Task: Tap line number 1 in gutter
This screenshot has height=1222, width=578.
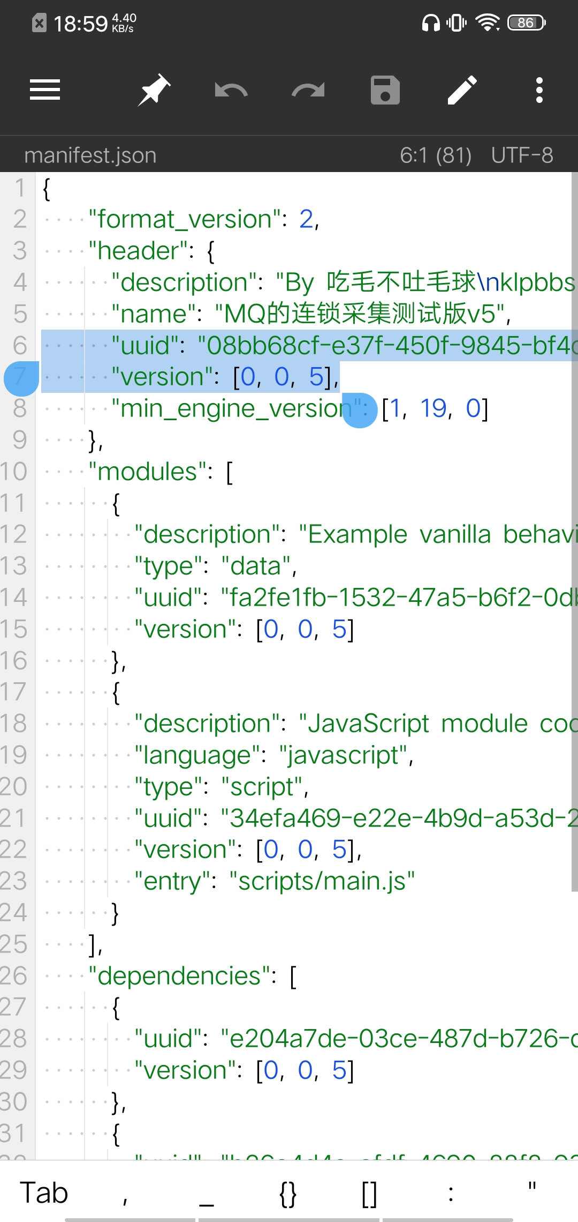Action: point(20,188)
